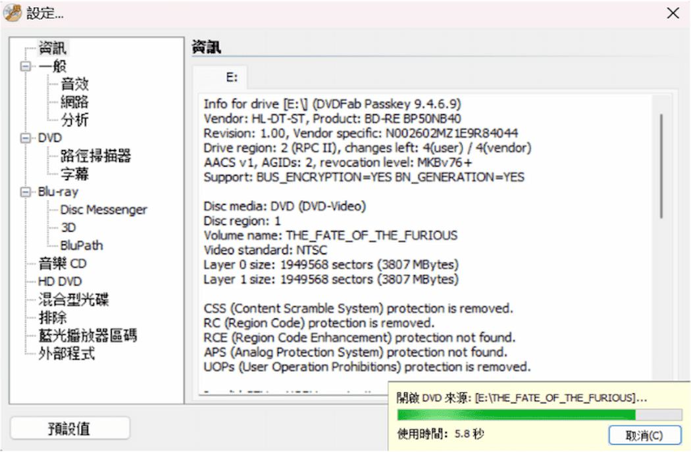Switch to the E: drive tab
The height and width of the screenshot is (452, 691).
point(220,78)
